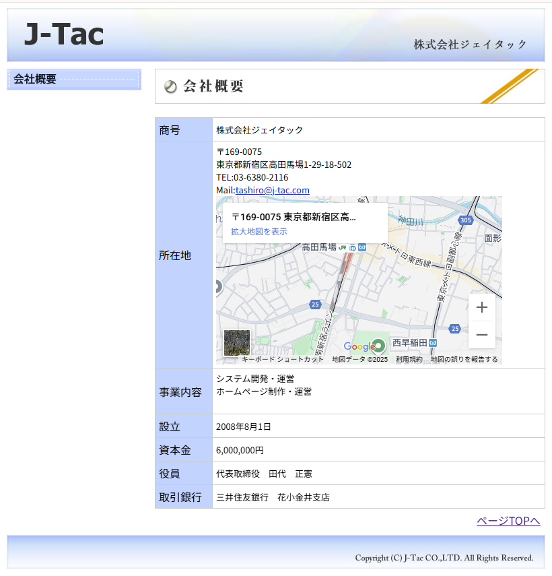Screen dimensions: 552x576
Task: Open the 拡大地図を表示 link
Action: pos(259,231)
